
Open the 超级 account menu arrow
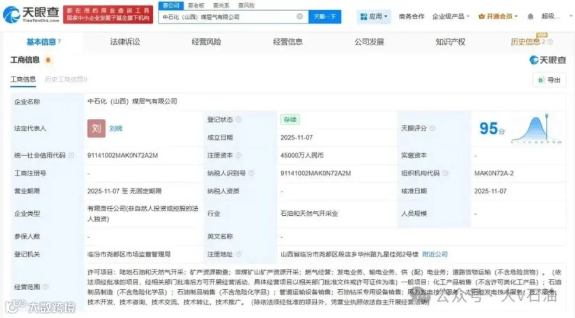(571, 16)
